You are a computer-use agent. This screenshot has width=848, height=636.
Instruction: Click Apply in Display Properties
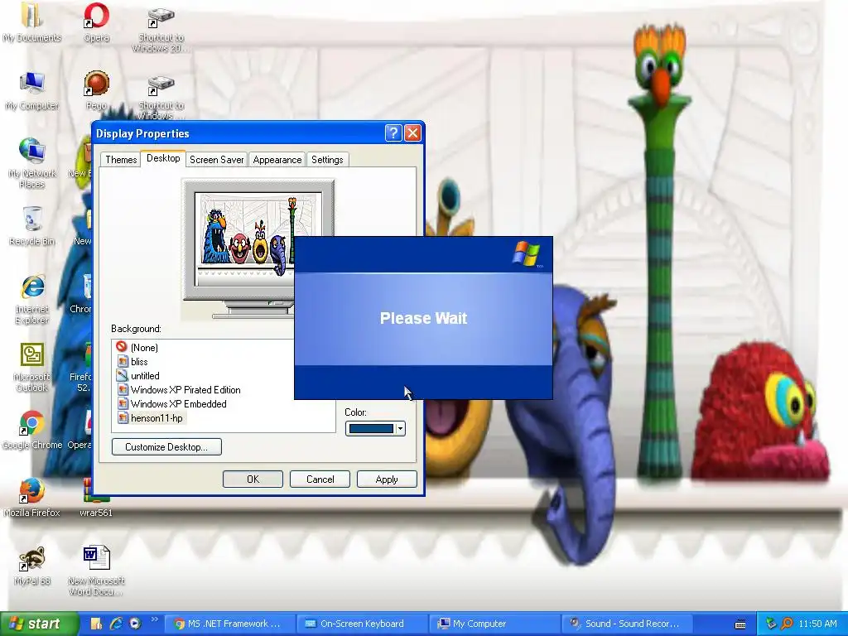pos(387,479)
